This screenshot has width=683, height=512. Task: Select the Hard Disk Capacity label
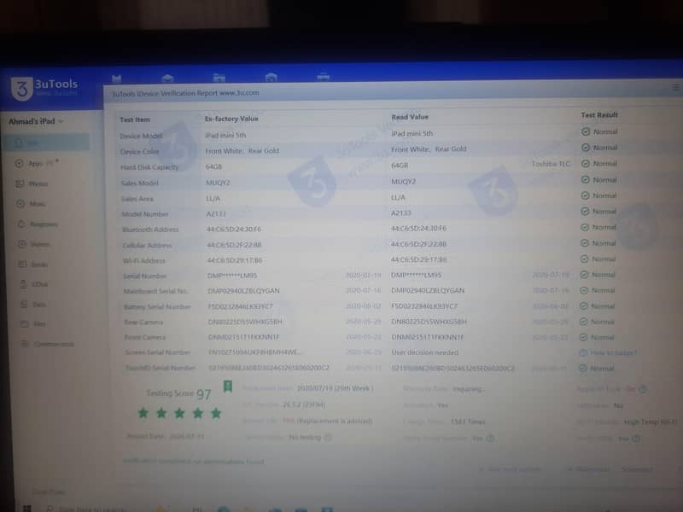click(x=149, y=167)
